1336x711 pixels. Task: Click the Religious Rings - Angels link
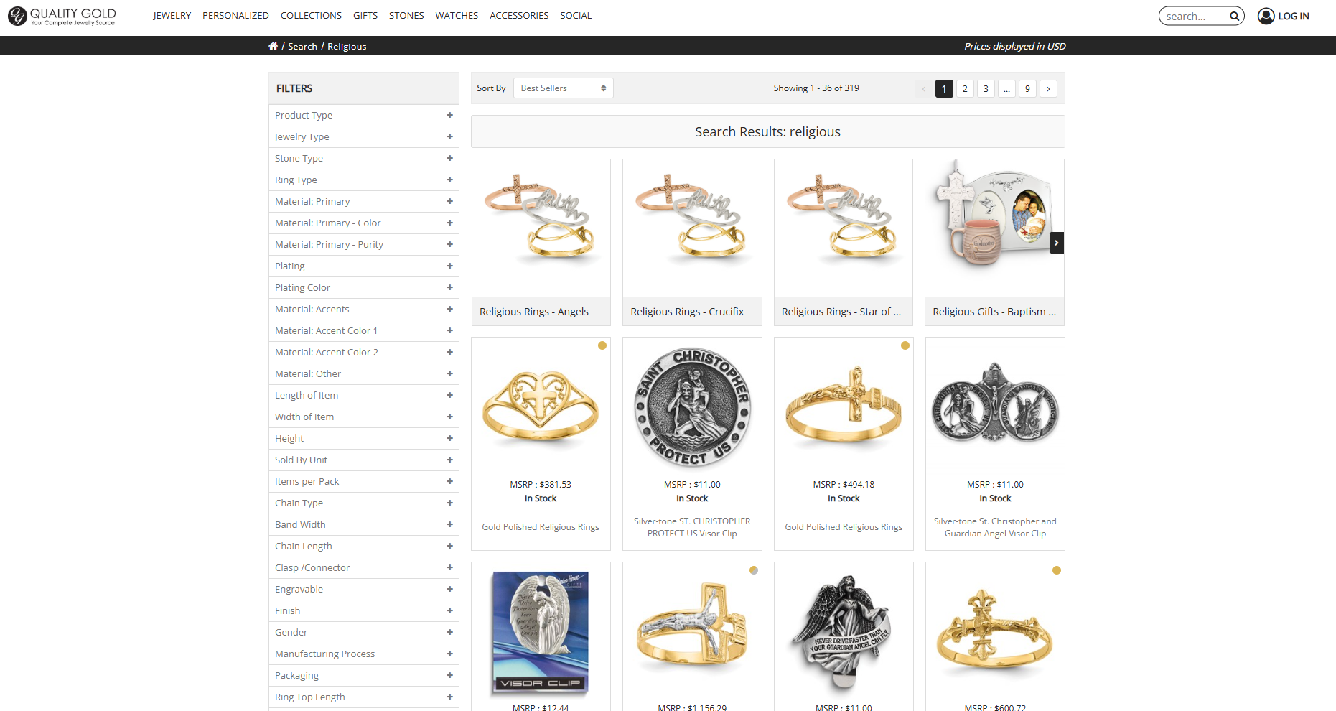tap(534, 311)
